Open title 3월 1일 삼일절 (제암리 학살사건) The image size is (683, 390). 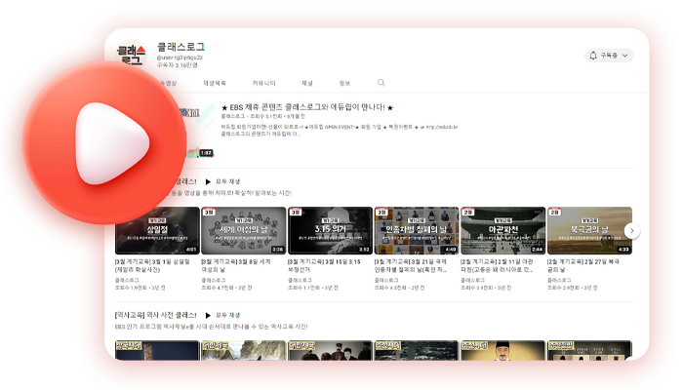coord(152,265)
